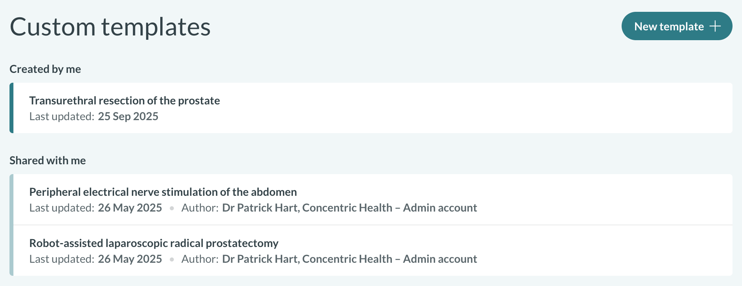The width and height of the screenshot is (742, 286).
Task: Click the plus icon in New template
Action: click(x=715, y=26)
